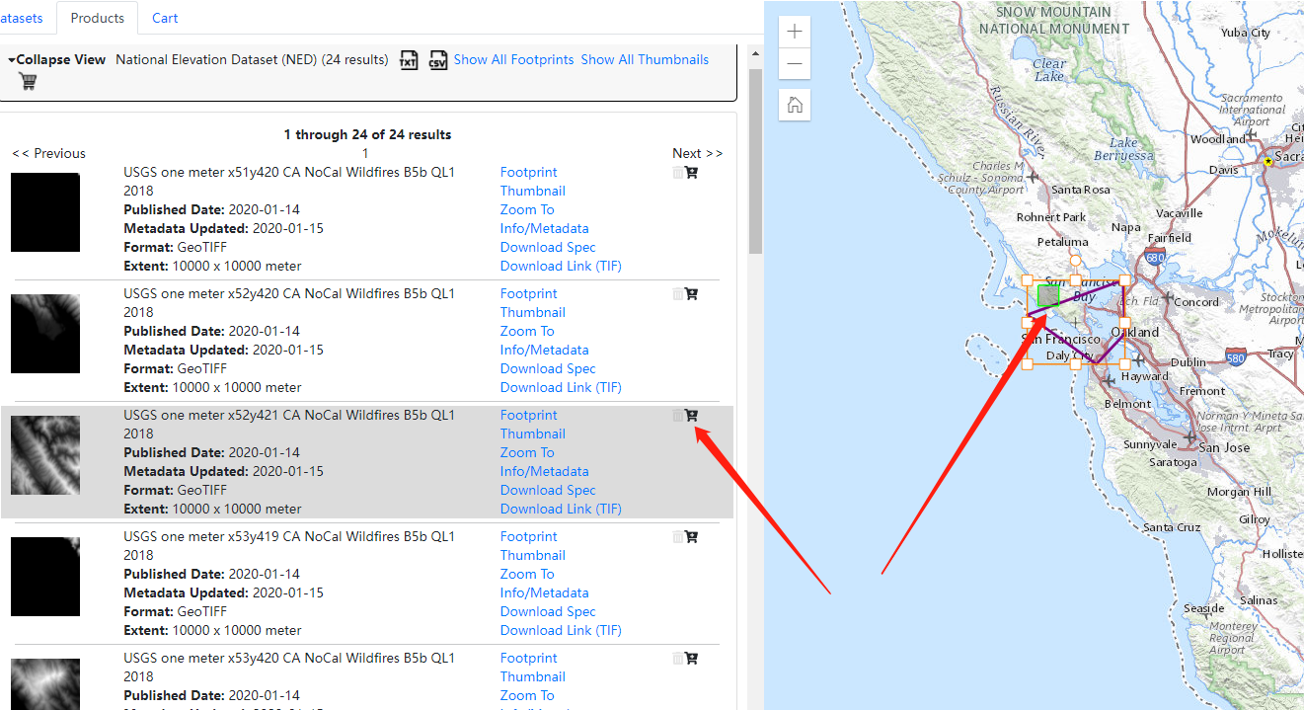Select green highlighted footprint on map
Image resolution: width=1304 pixels, height=710 pixels.
(1047, 294)
